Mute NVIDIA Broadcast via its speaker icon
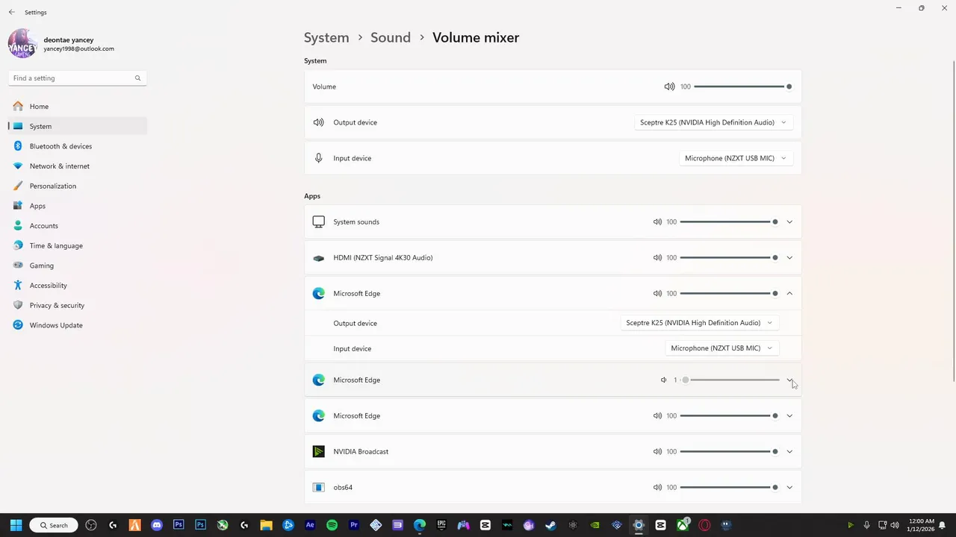956x537 pixels. click(x=657, y=451)
